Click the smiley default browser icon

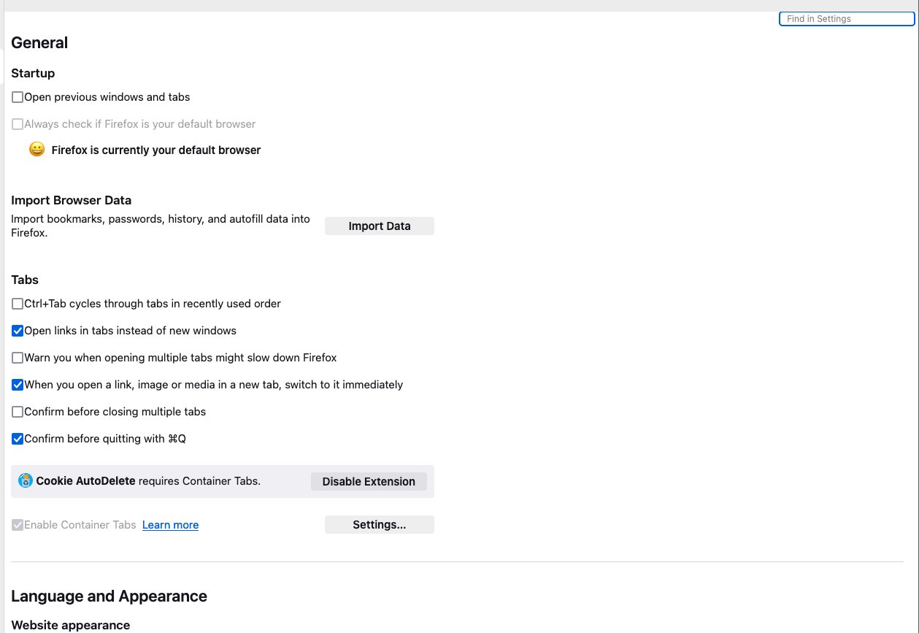pyautogui.click(x=36, y=150)
